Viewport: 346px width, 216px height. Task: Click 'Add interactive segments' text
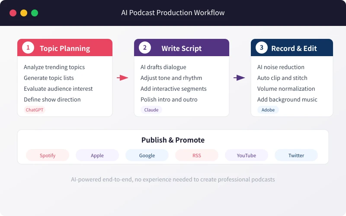(173, 89)
